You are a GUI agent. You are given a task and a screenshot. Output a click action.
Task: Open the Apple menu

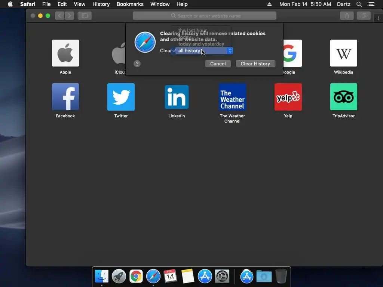[x=10, y=4]
